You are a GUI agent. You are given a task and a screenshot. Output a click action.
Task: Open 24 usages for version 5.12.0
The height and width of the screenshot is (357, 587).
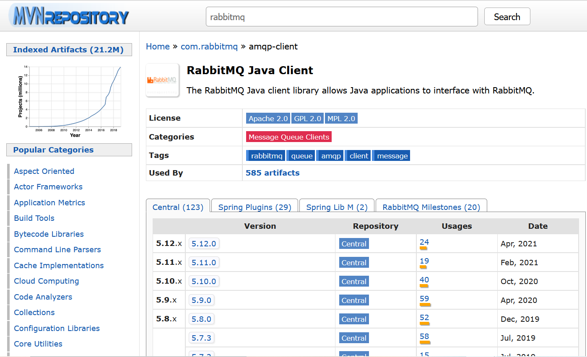[424, 242]
